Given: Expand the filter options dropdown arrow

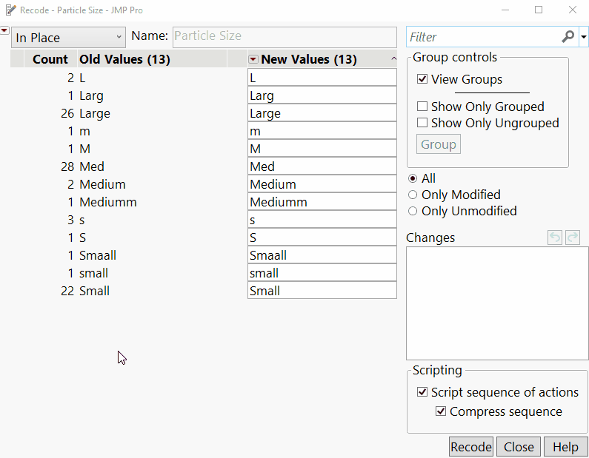Looking at the screenshot, I should pyautogui.click(x=584, y=36).
